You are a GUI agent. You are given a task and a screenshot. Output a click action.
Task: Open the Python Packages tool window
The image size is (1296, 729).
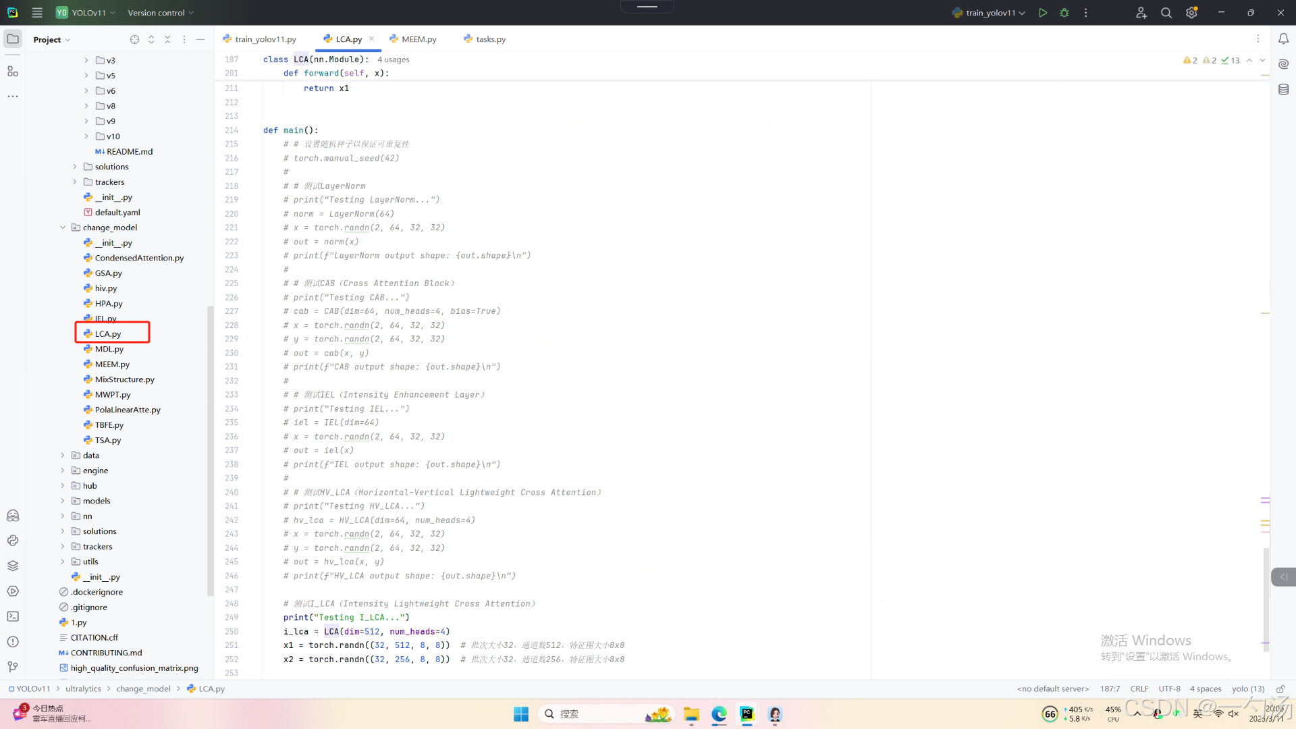(x=13, y=566)
